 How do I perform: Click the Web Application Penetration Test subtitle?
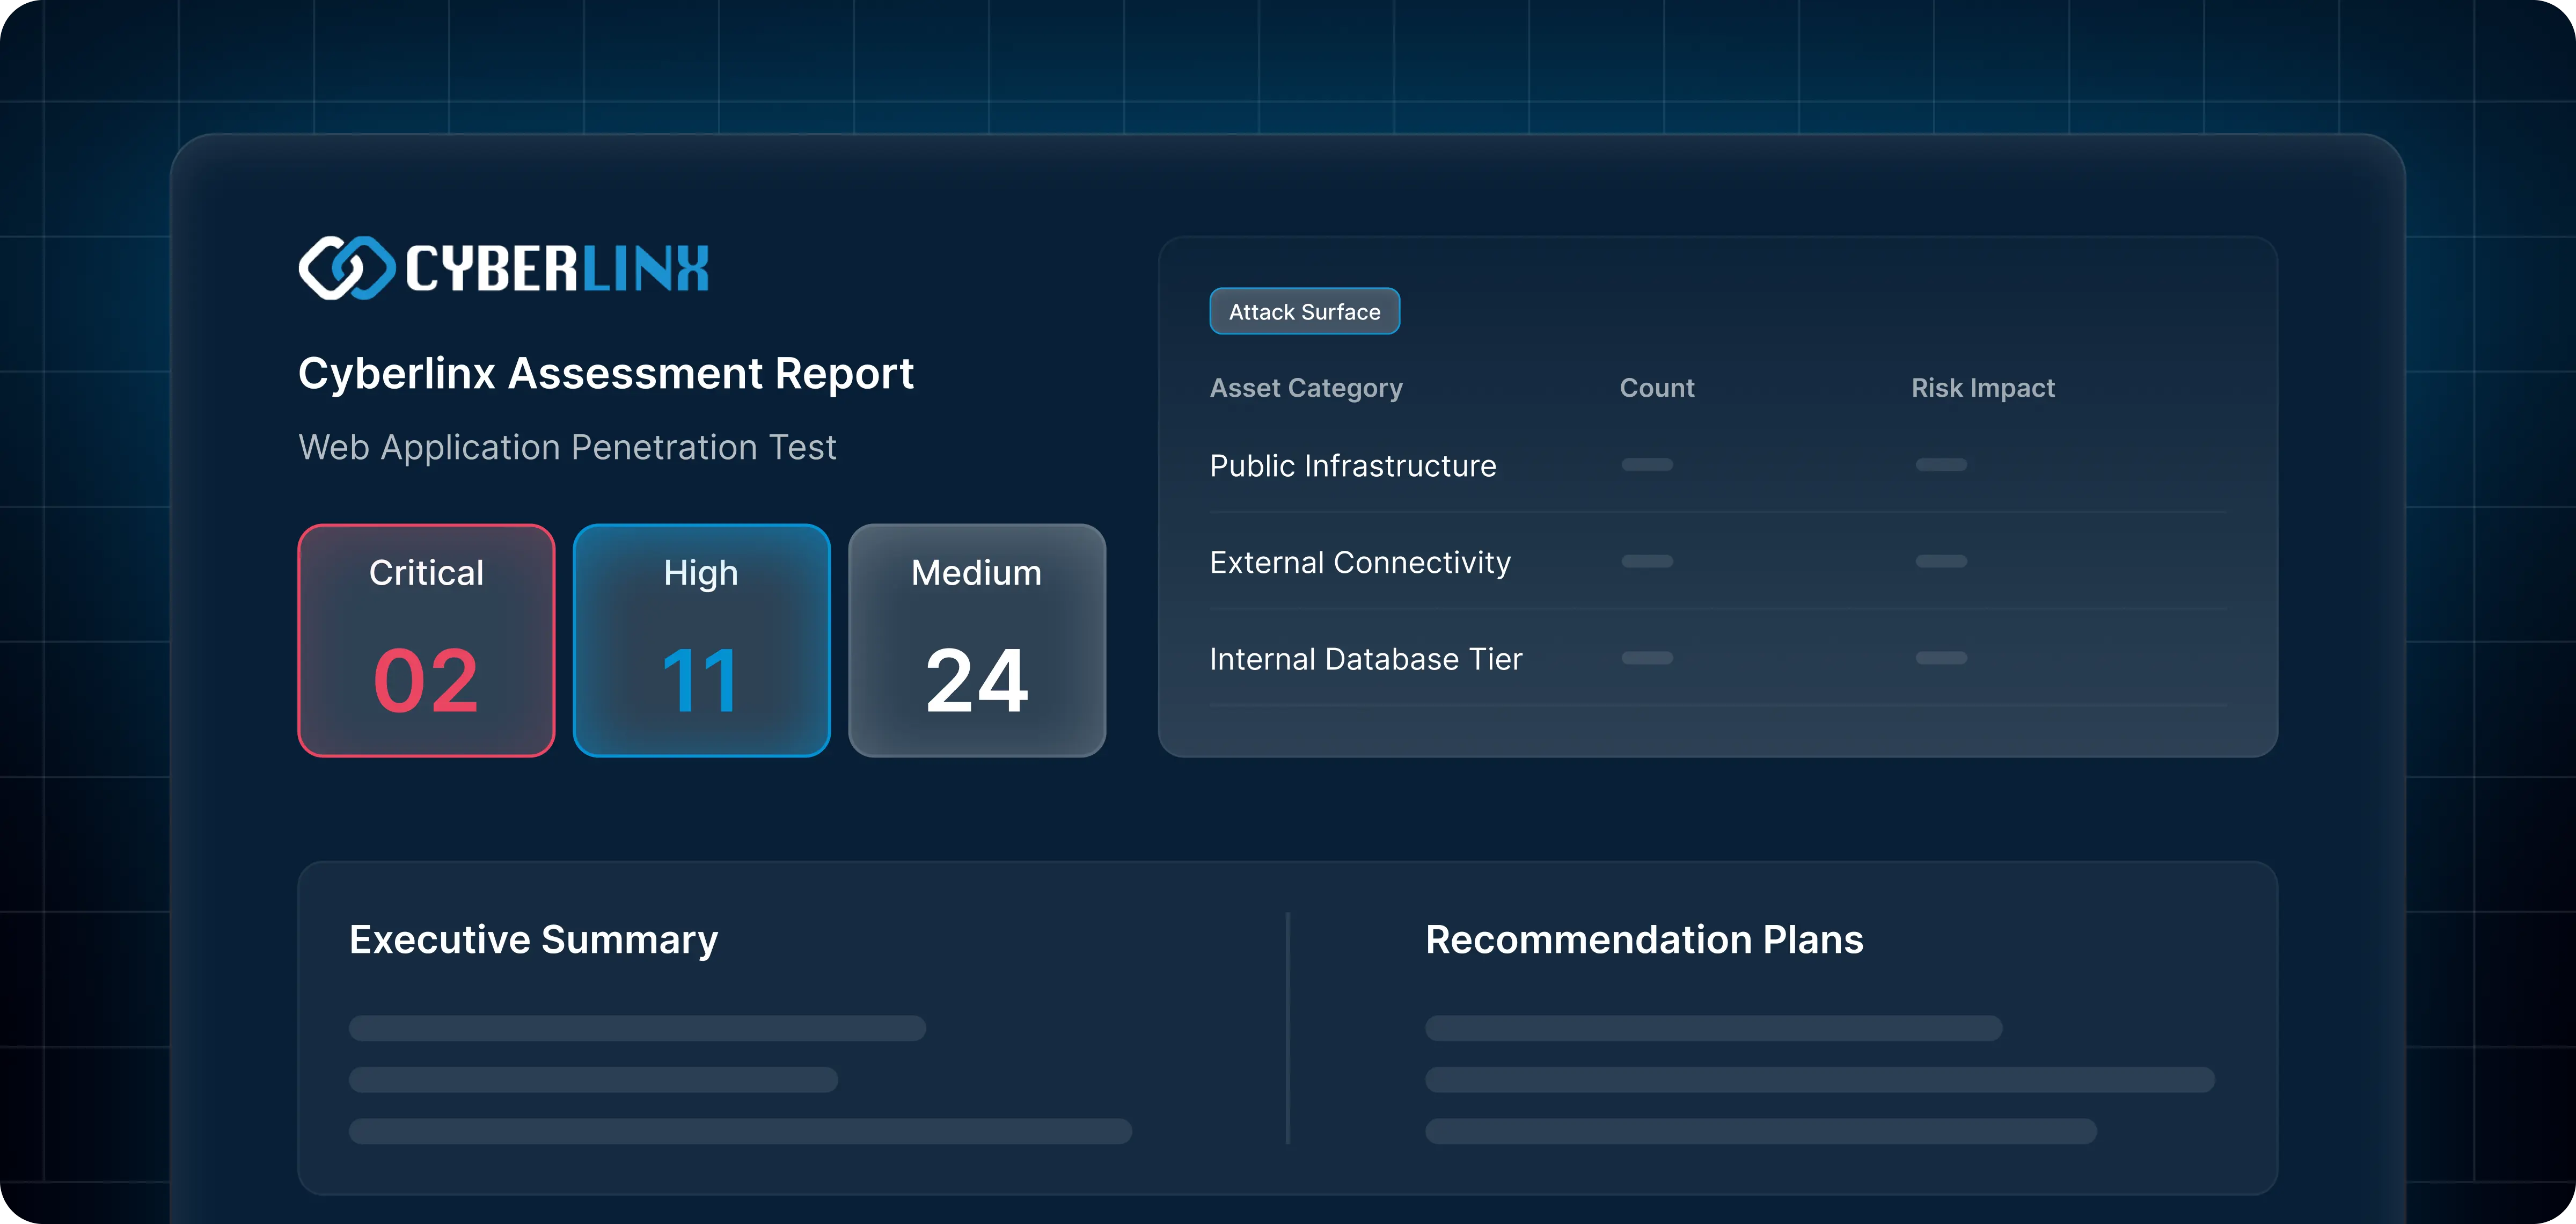pyautogui.click(x=567, y=448)
